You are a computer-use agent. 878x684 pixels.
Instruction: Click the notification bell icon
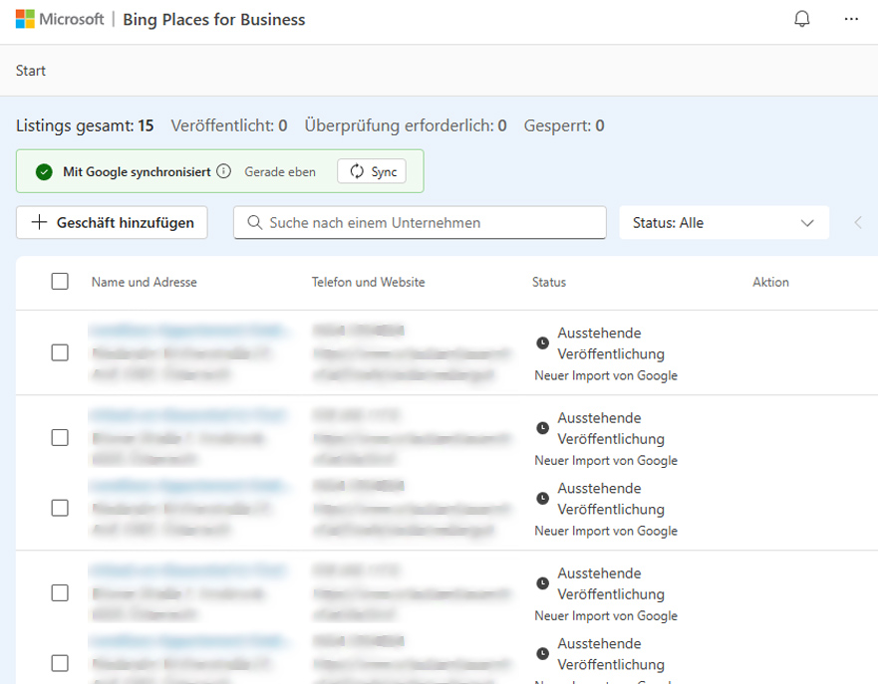[x=801, y=20]
